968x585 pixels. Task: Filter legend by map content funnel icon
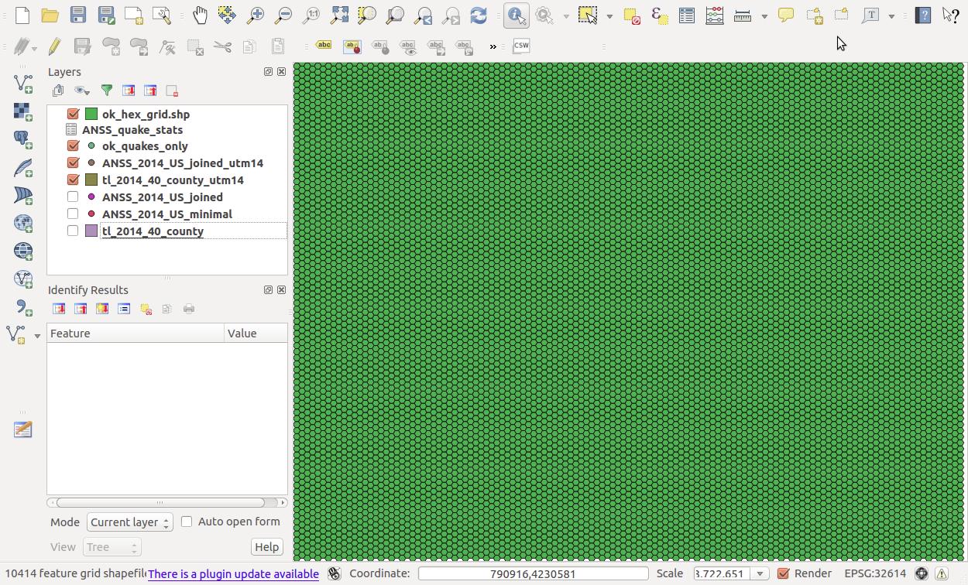pos(107,91)
